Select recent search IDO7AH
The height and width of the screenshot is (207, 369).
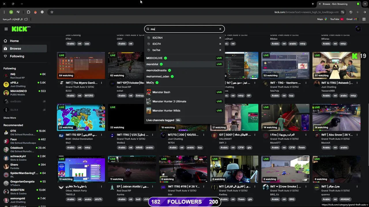point(157,38)
